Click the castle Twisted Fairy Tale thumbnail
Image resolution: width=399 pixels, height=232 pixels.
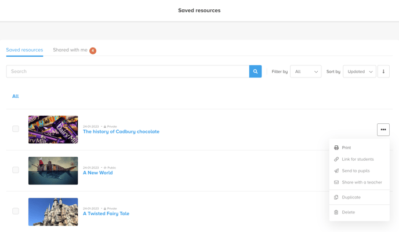pos(53,212)
